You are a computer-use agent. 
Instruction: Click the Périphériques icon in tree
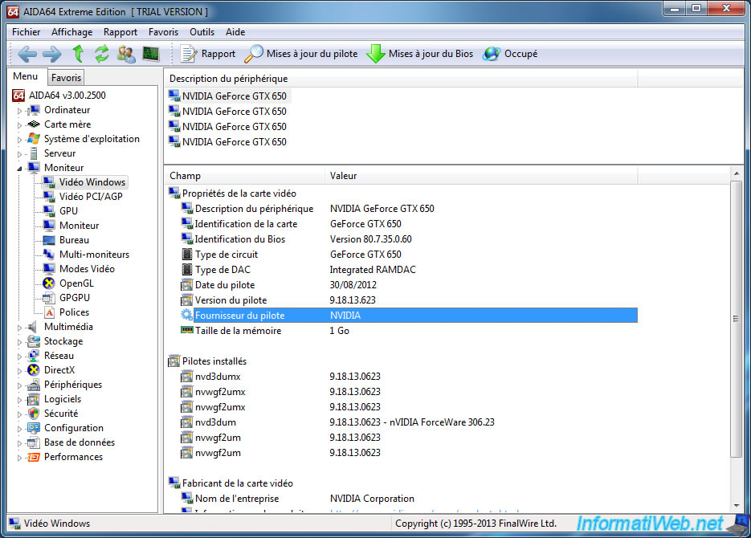click(34, 385)
